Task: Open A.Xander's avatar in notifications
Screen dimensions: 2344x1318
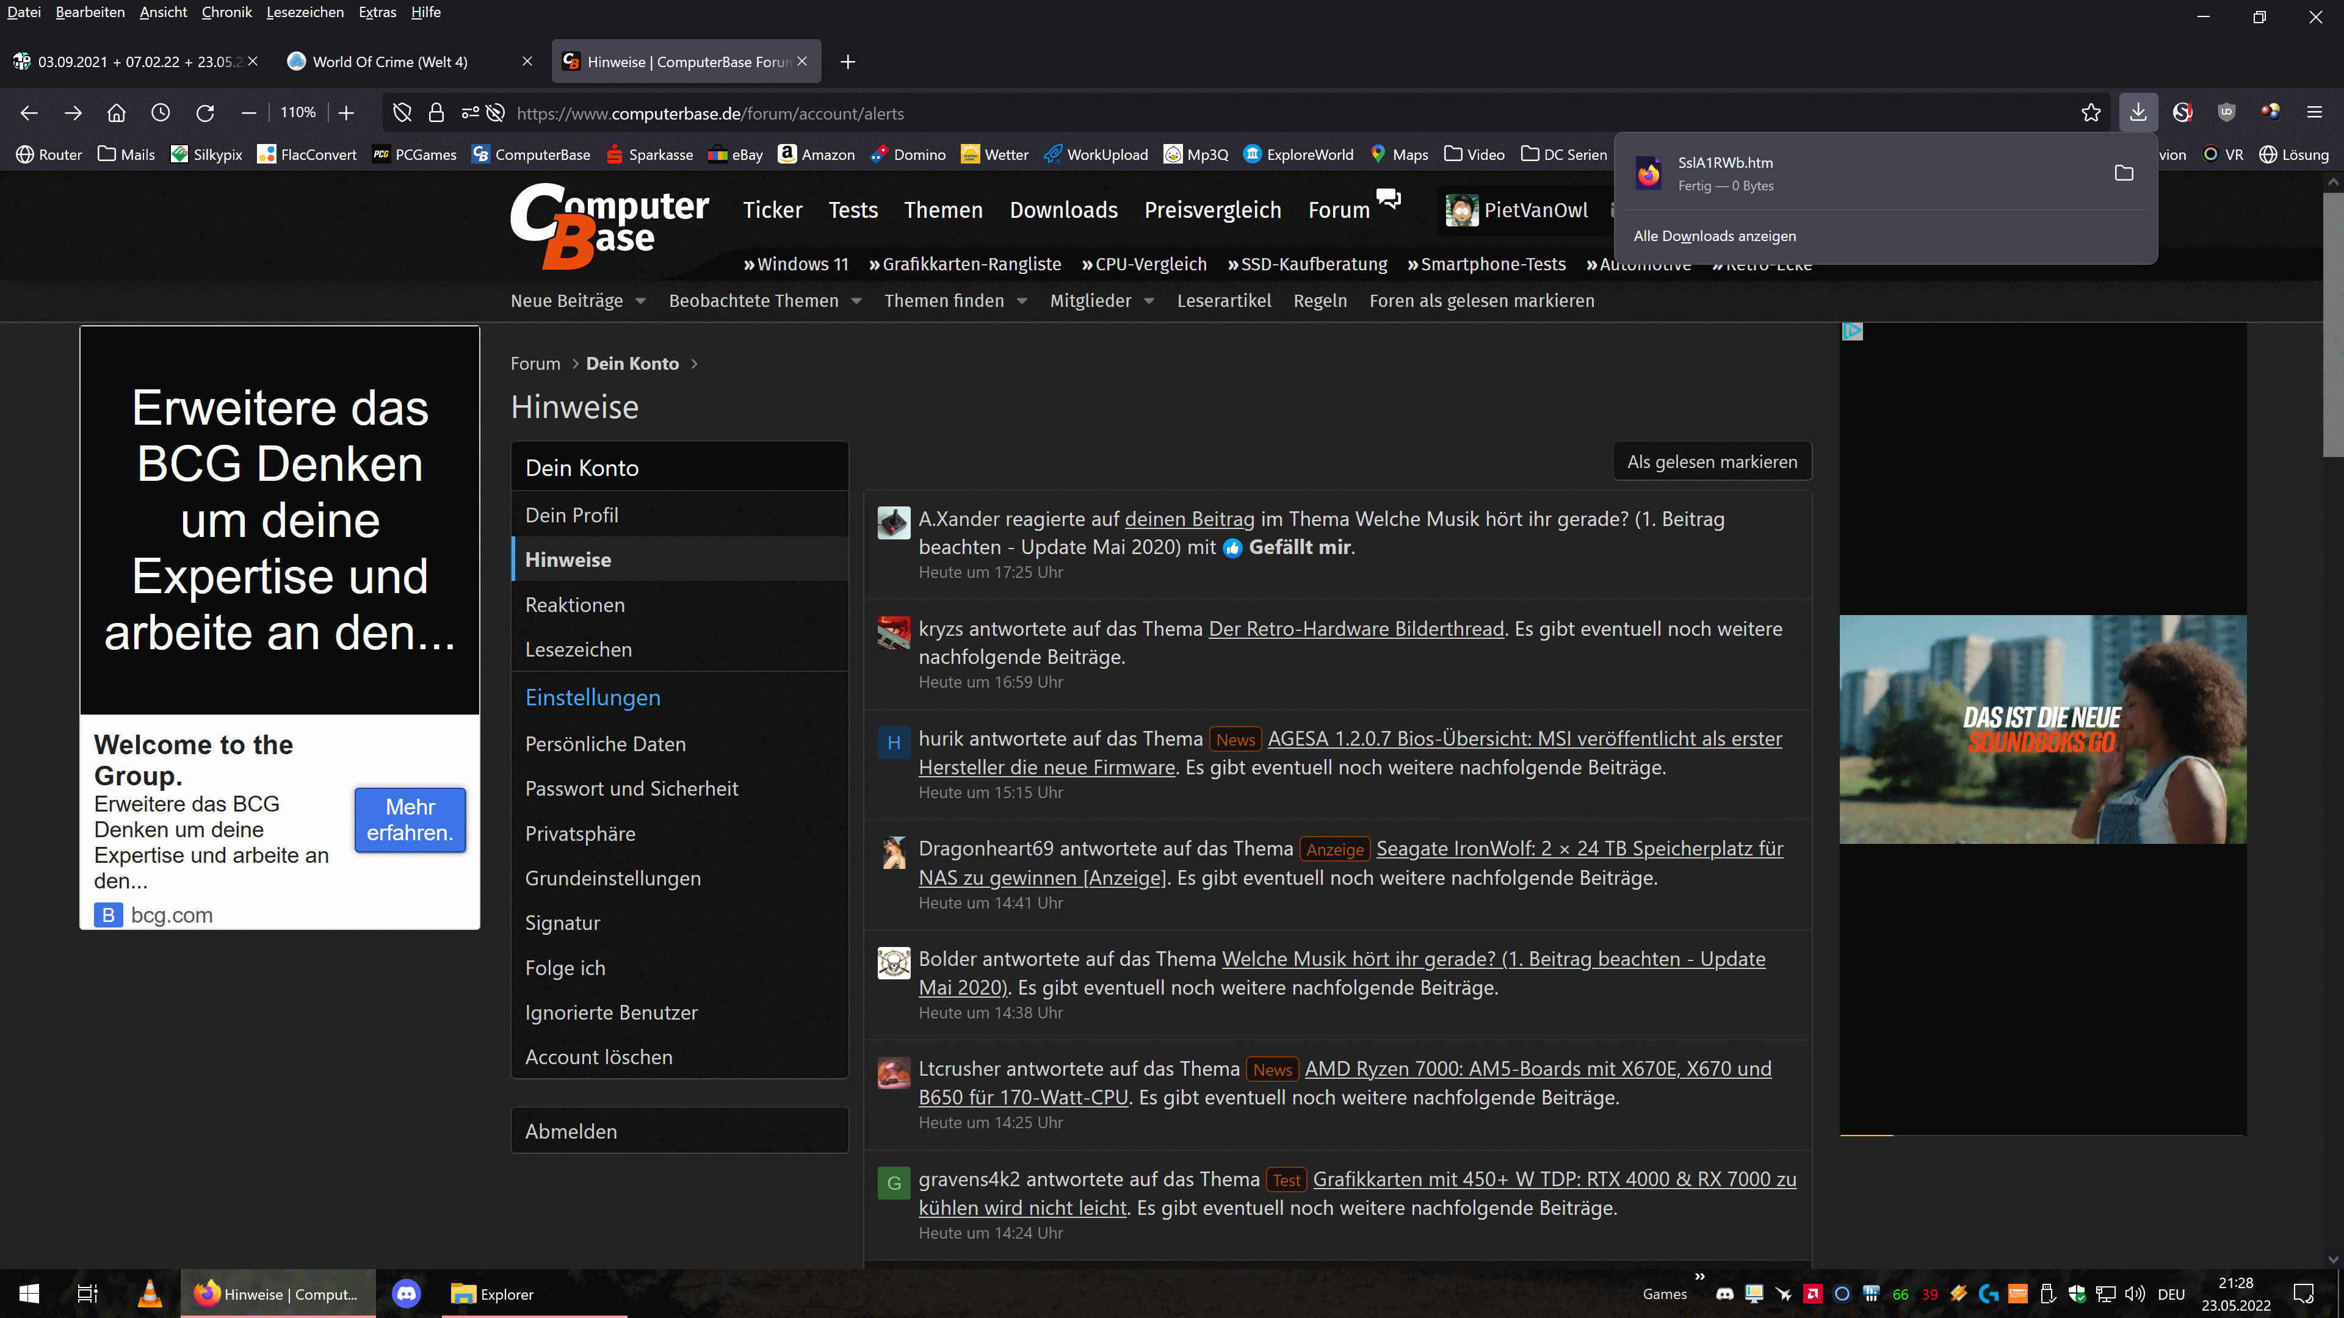Action: point(894,523)
